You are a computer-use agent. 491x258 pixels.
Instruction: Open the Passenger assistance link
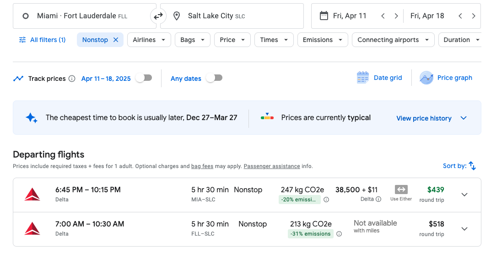click(x=272, y=166)
